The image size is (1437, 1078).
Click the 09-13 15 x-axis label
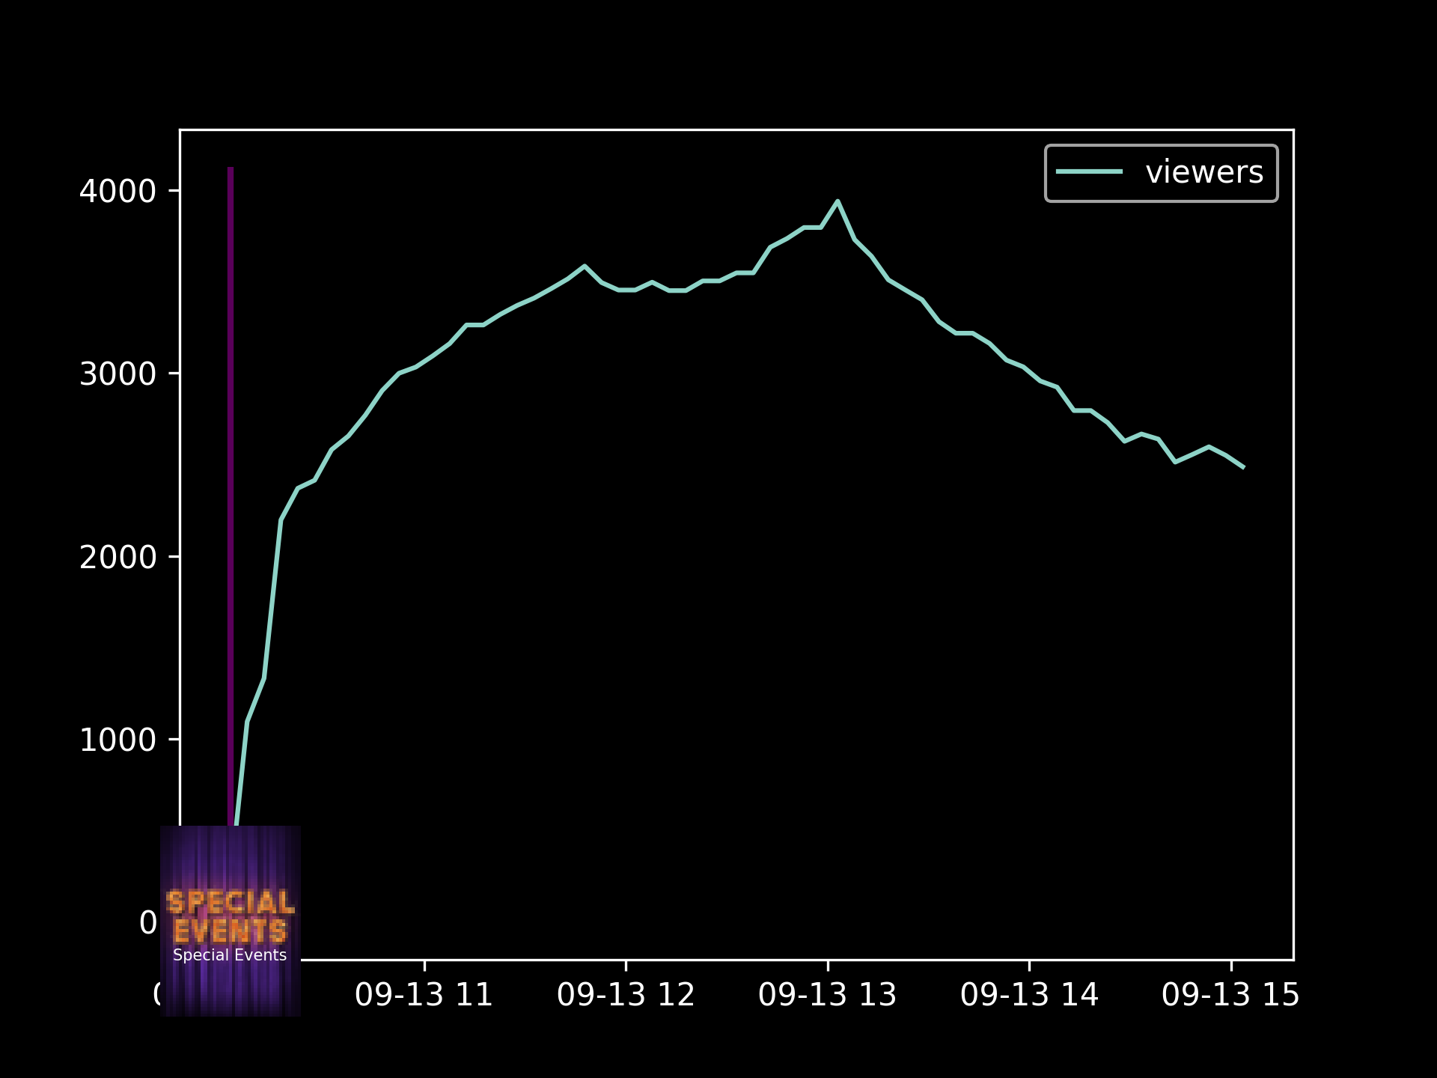click(1230, 996)
